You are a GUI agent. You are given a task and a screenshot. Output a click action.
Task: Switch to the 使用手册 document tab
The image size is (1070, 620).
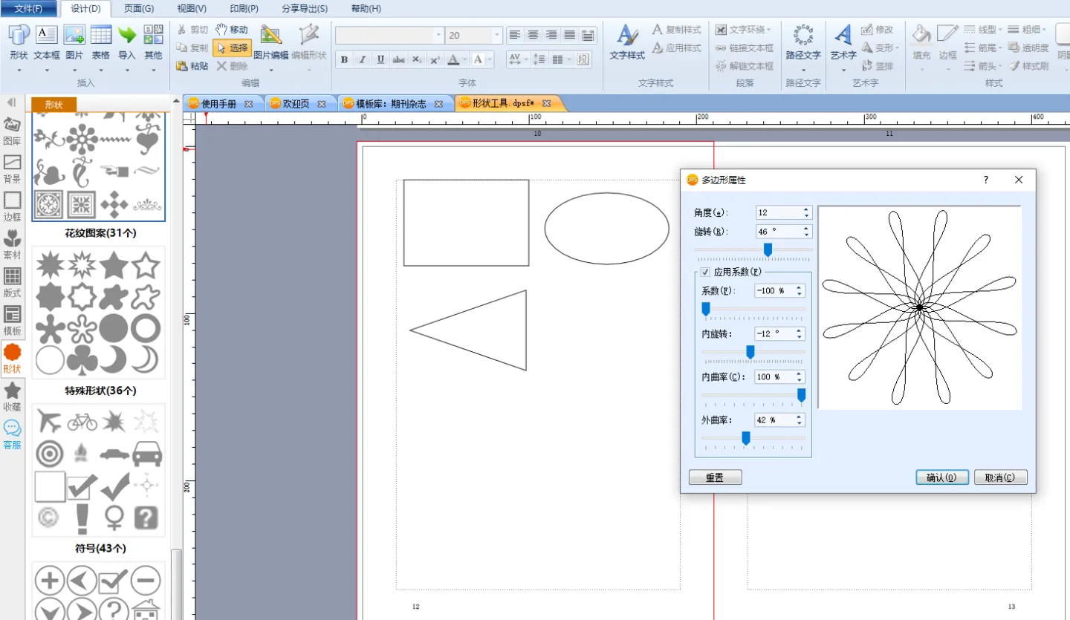coord(219,104)
